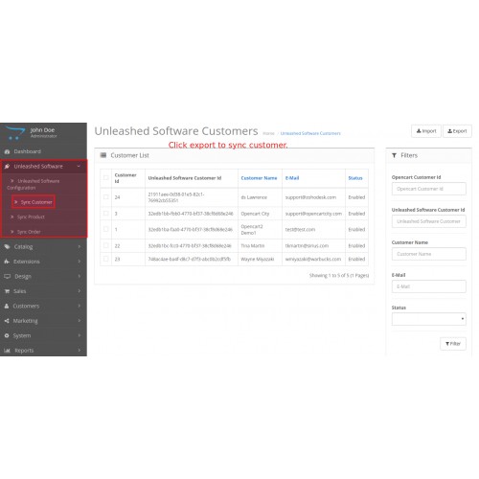Click the Catalog tag icon
479x479 pixels.
[x=7, y=247]
